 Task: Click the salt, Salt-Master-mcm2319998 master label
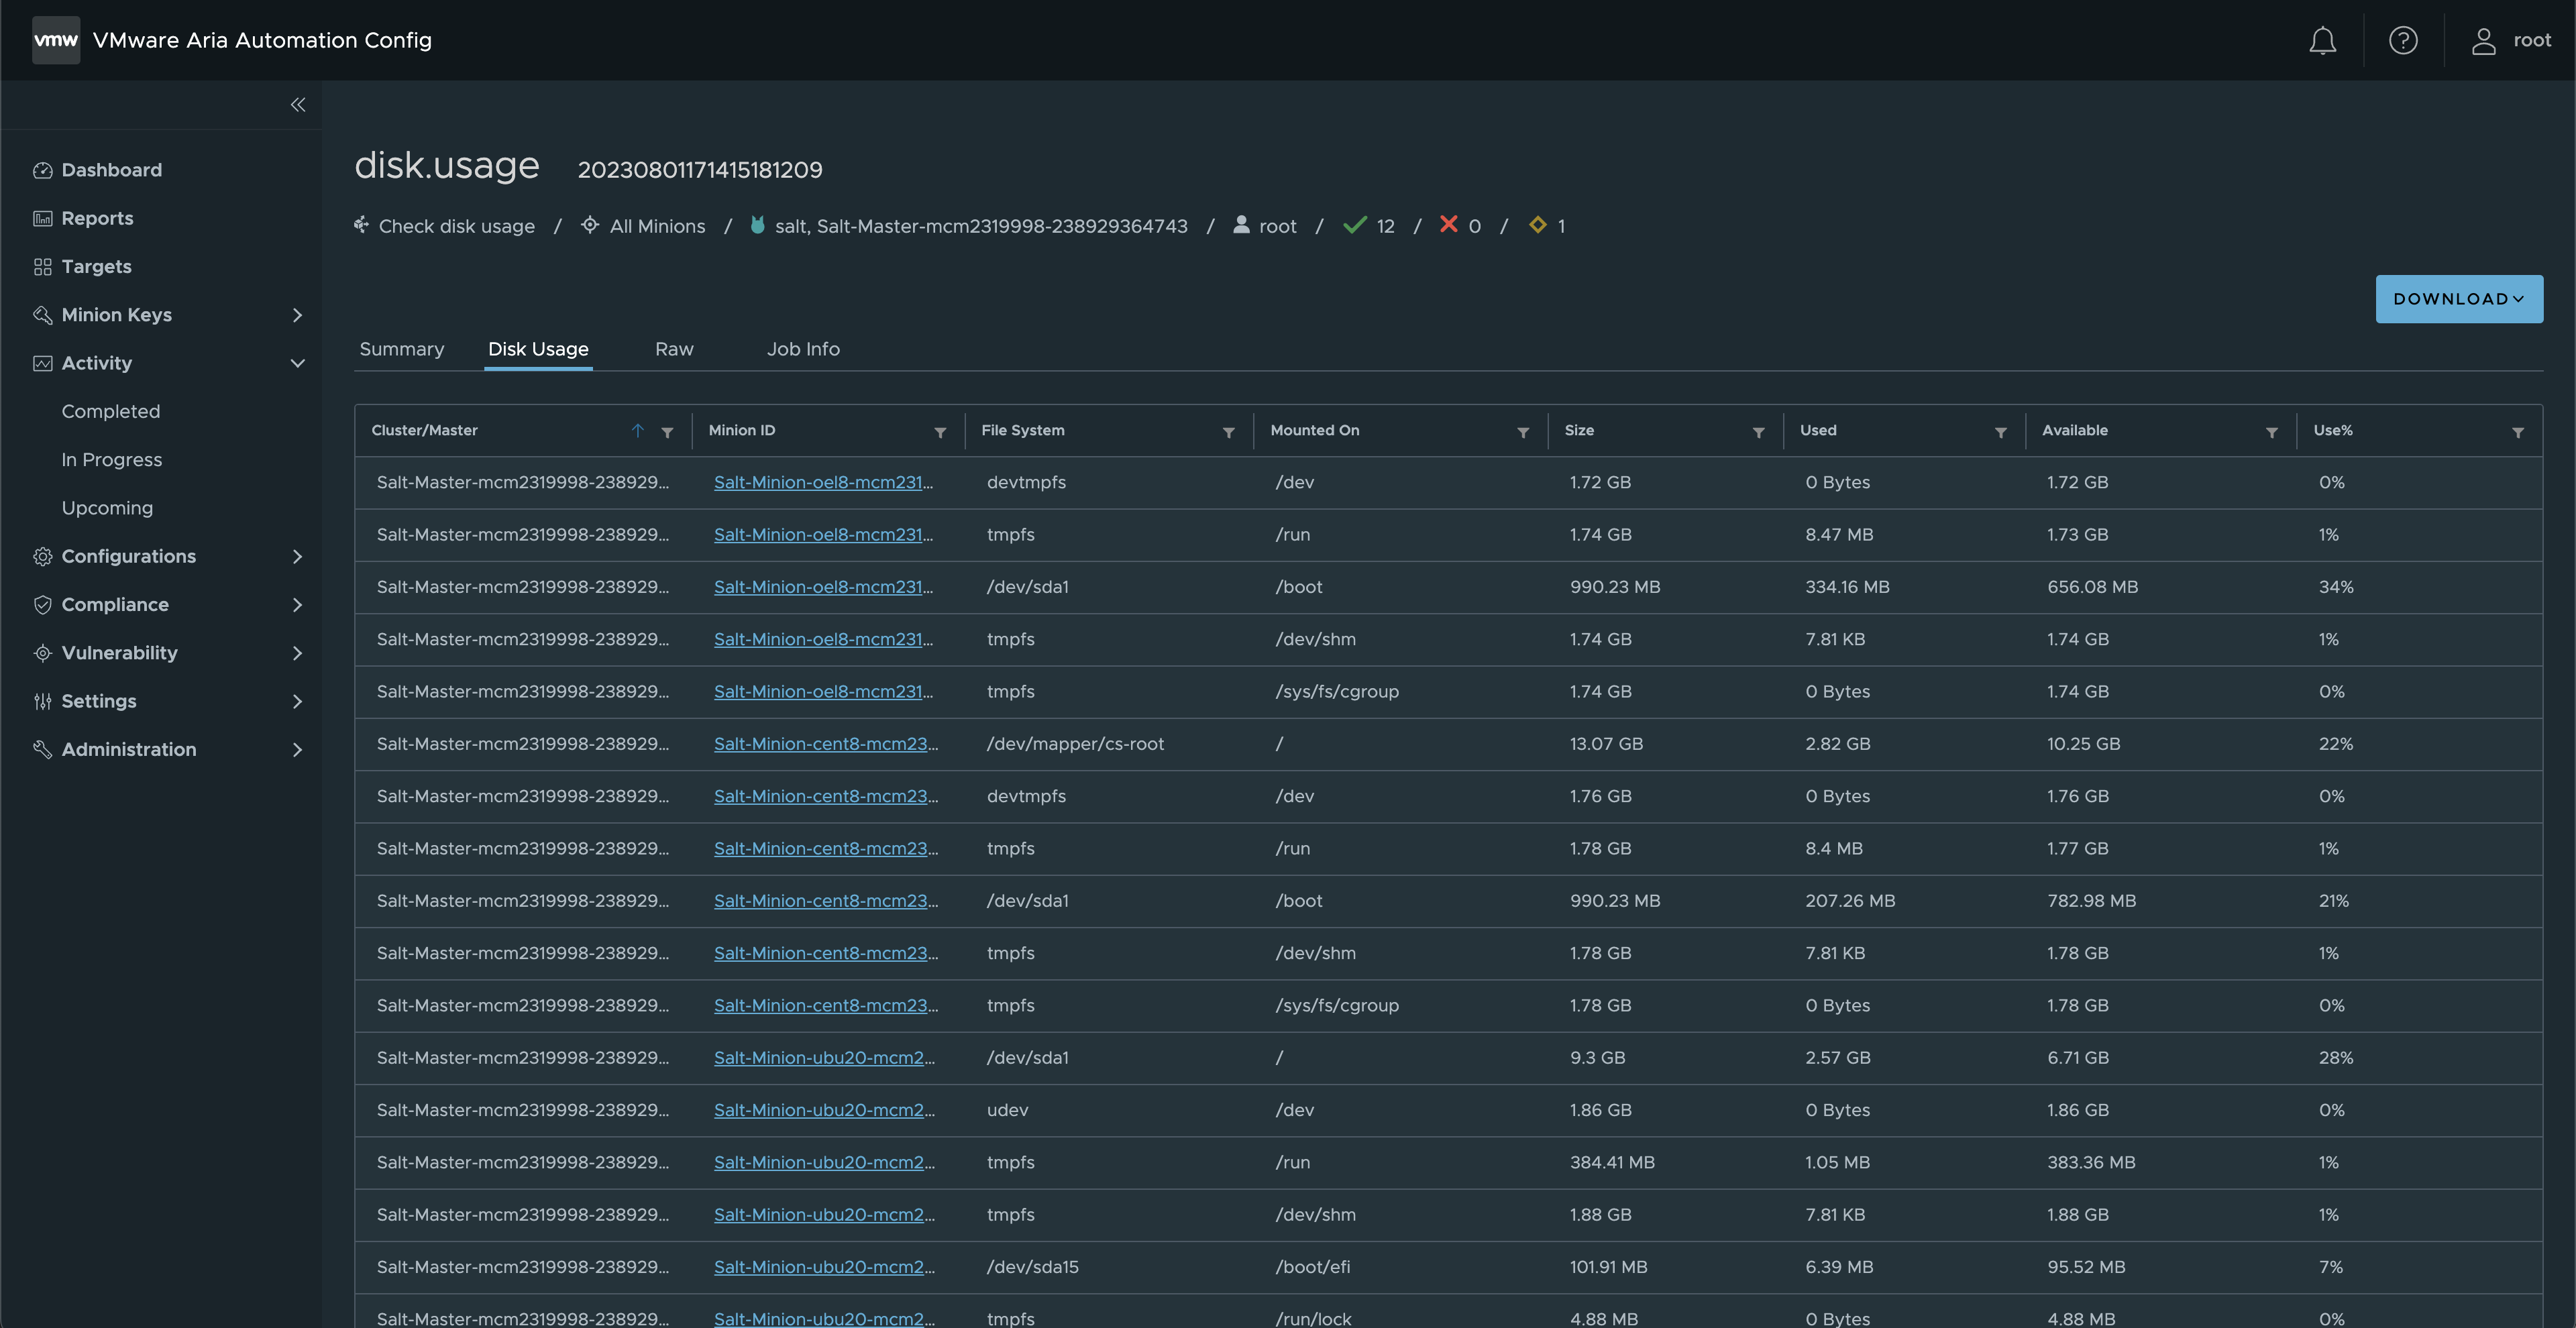[981, 226]
